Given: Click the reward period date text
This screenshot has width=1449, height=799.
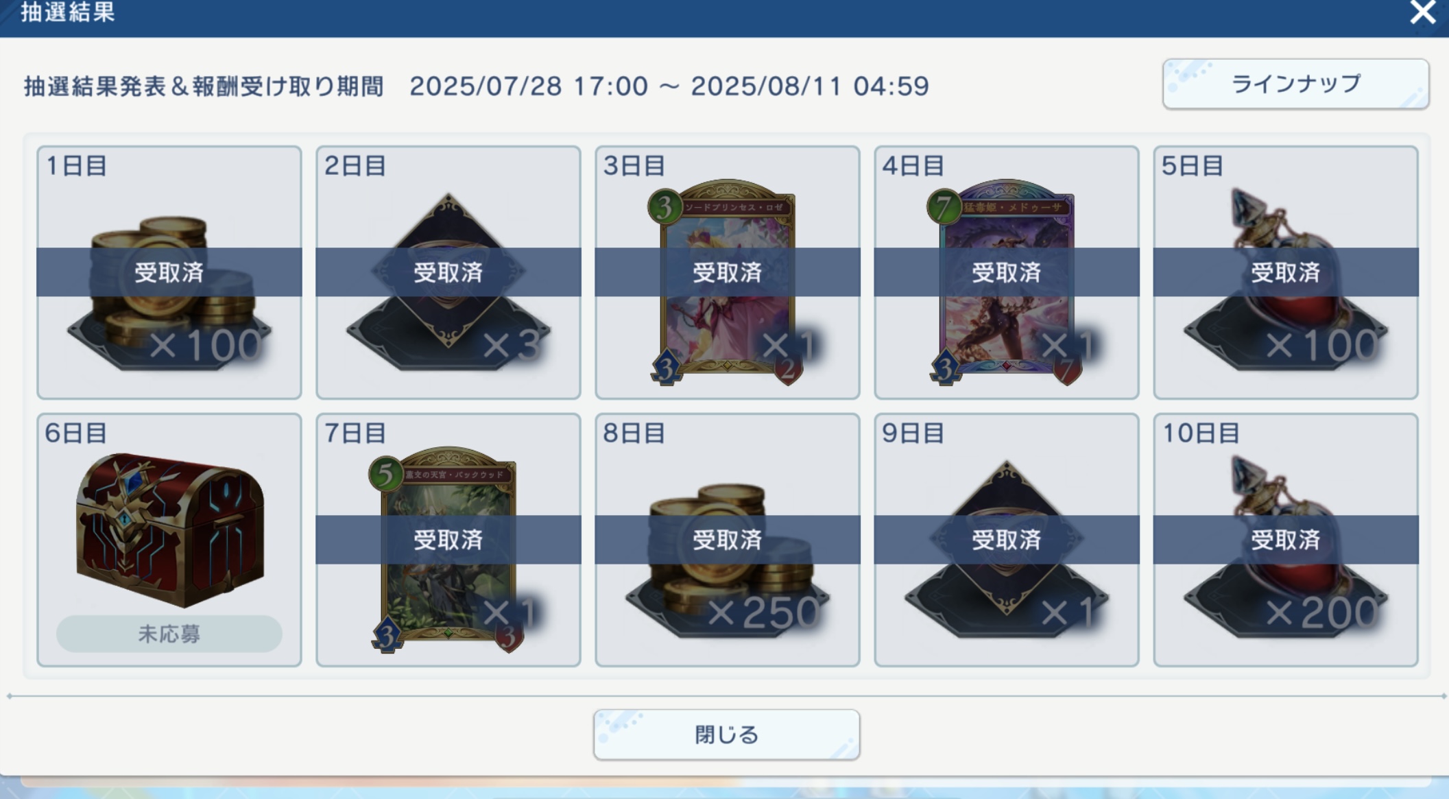Looking at the screenshot, I should (669, 86).
